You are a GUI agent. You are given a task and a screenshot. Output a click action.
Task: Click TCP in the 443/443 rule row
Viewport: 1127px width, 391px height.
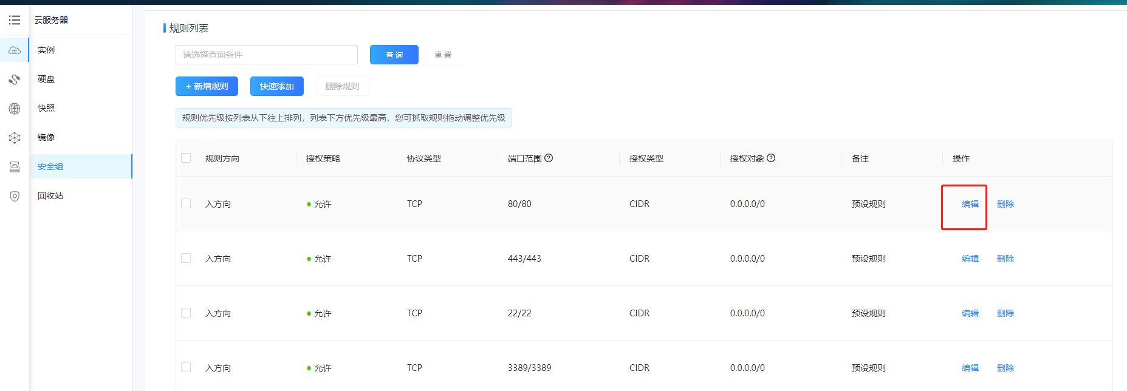(x=414, y=259)
